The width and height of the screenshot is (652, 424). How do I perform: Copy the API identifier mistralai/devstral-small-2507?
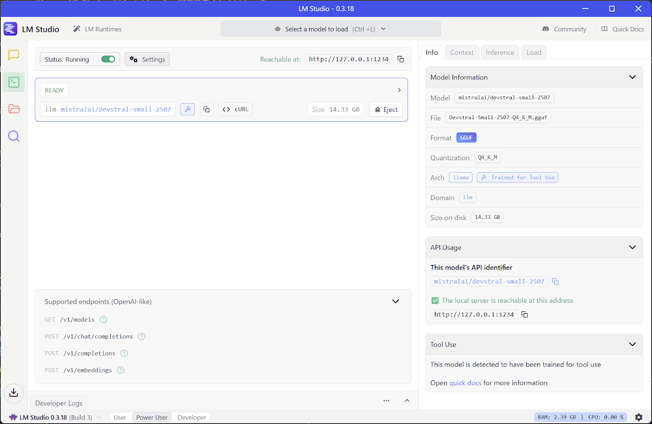[x=555, y=281]
